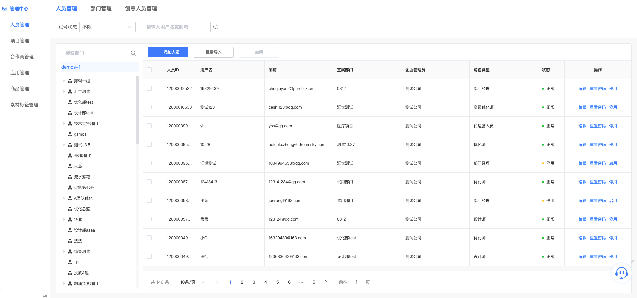This screenshot has height=298, width=637.
Task: Click 编辑 for user 16329439
Action: coord(582,89)
